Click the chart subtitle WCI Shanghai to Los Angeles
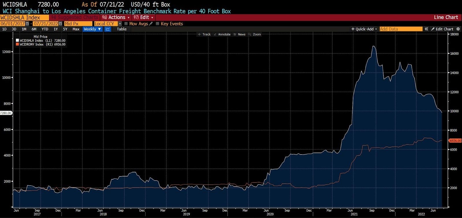462x218 pixels. point(117,11)
